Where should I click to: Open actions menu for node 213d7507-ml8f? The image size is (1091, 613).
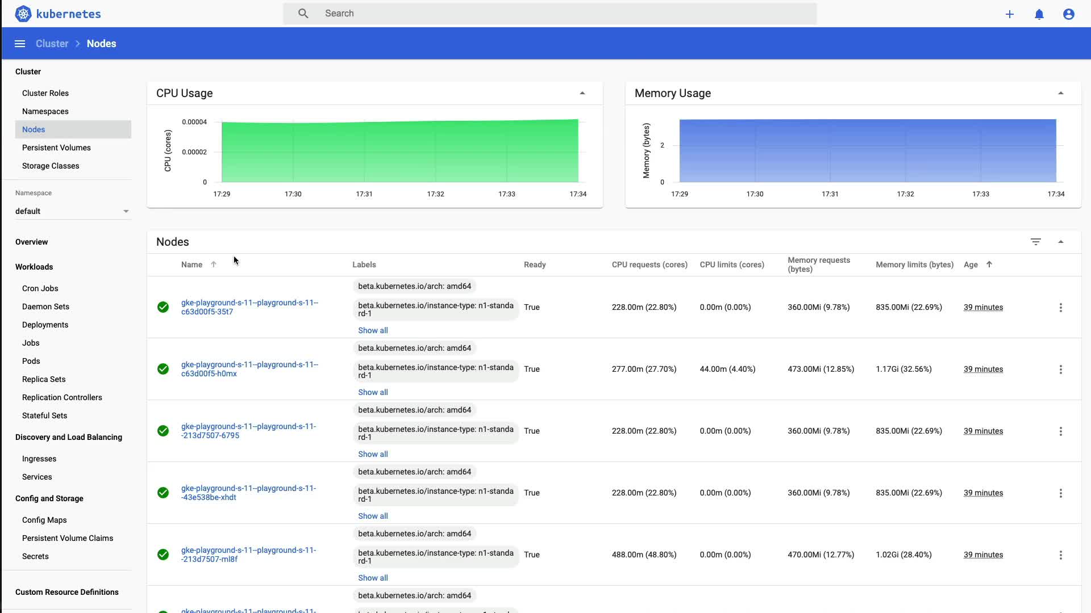[x=1060, y=555]
